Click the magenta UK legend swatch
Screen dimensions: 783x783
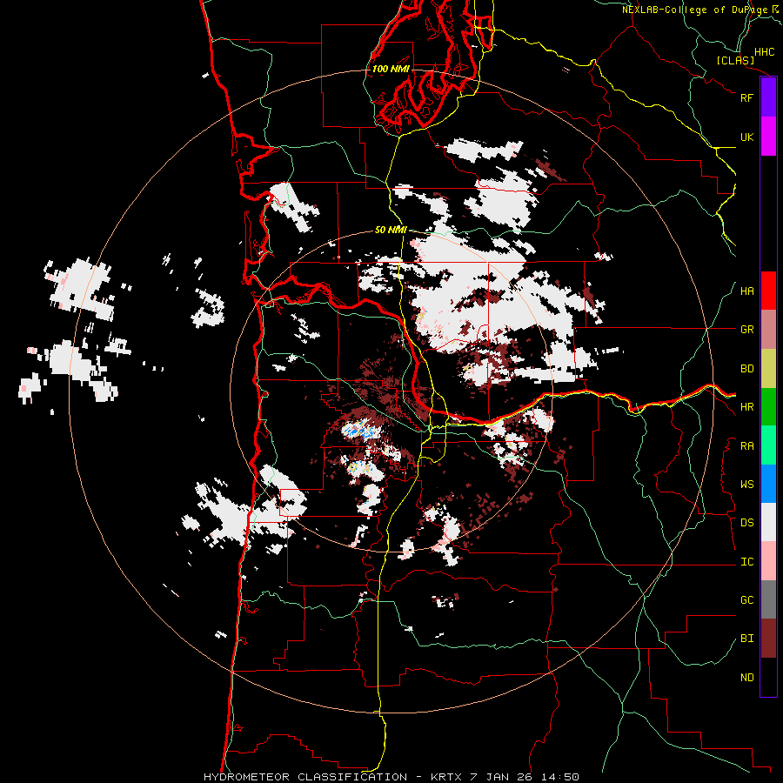[768, 137]
